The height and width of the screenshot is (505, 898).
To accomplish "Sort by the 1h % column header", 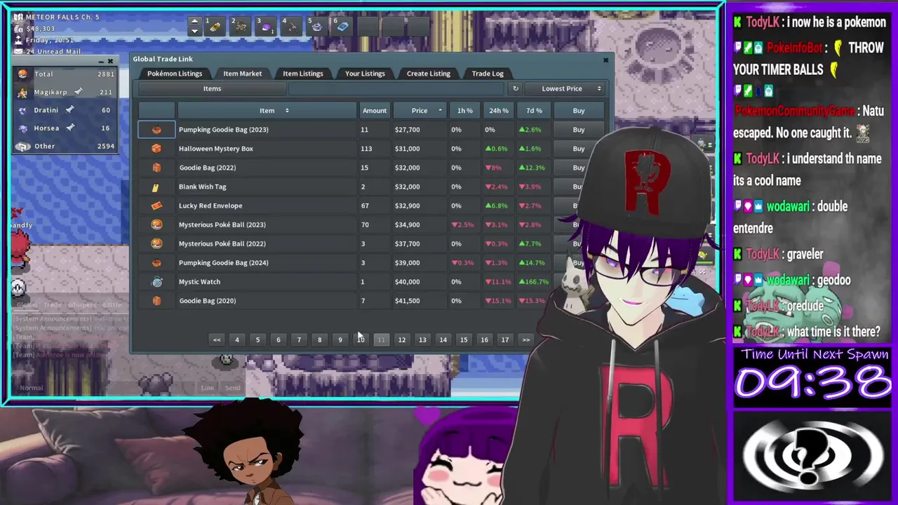I will [x=464, y=110].
